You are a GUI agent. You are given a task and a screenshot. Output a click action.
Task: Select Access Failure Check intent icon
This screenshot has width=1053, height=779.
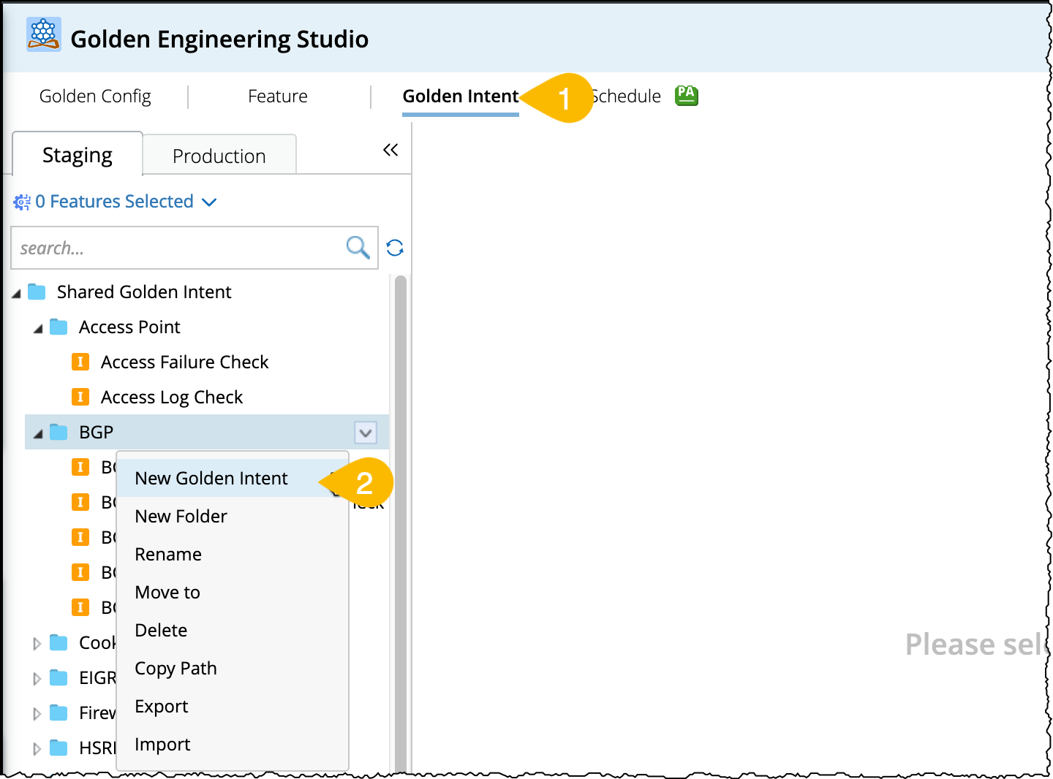[80, 362]
